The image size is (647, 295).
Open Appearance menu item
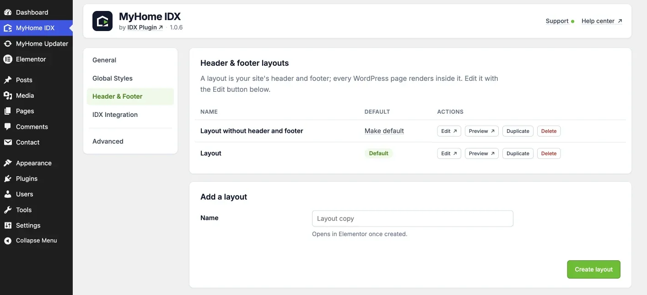point(36,163)
